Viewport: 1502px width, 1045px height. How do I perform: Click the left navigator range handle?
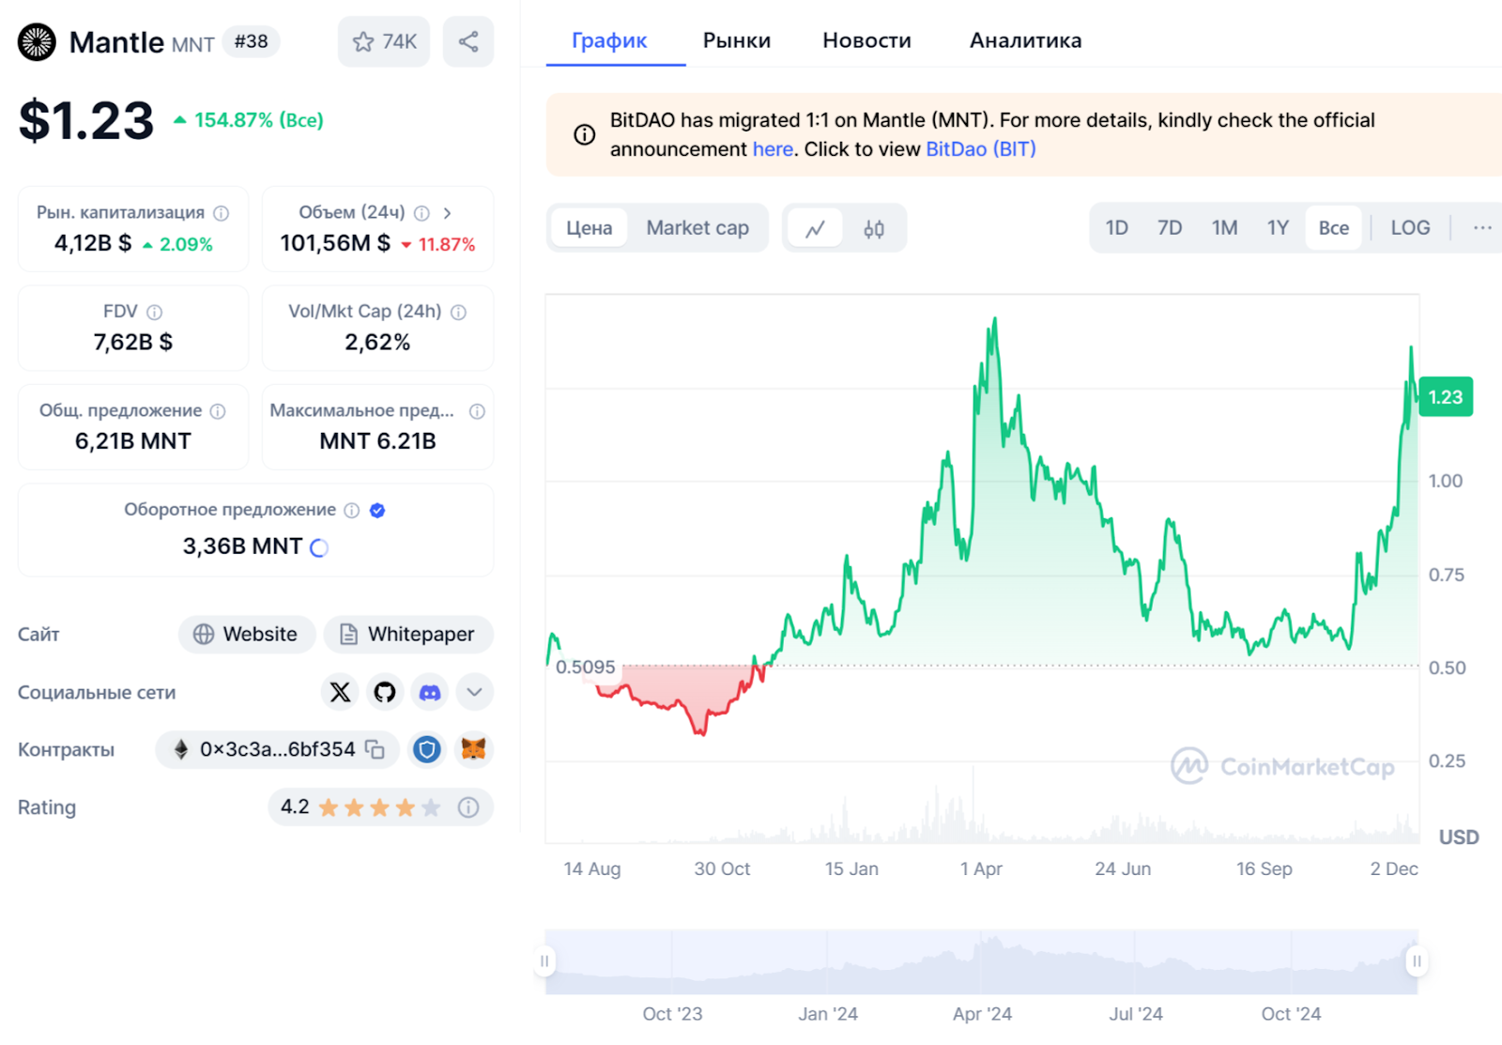tap(544, 960)
